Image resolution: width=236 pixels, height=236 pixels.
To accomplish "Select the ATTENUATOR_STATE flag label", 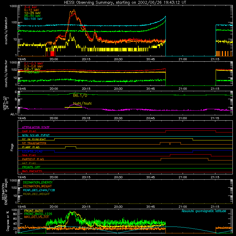I will click(x=36, y=127).
